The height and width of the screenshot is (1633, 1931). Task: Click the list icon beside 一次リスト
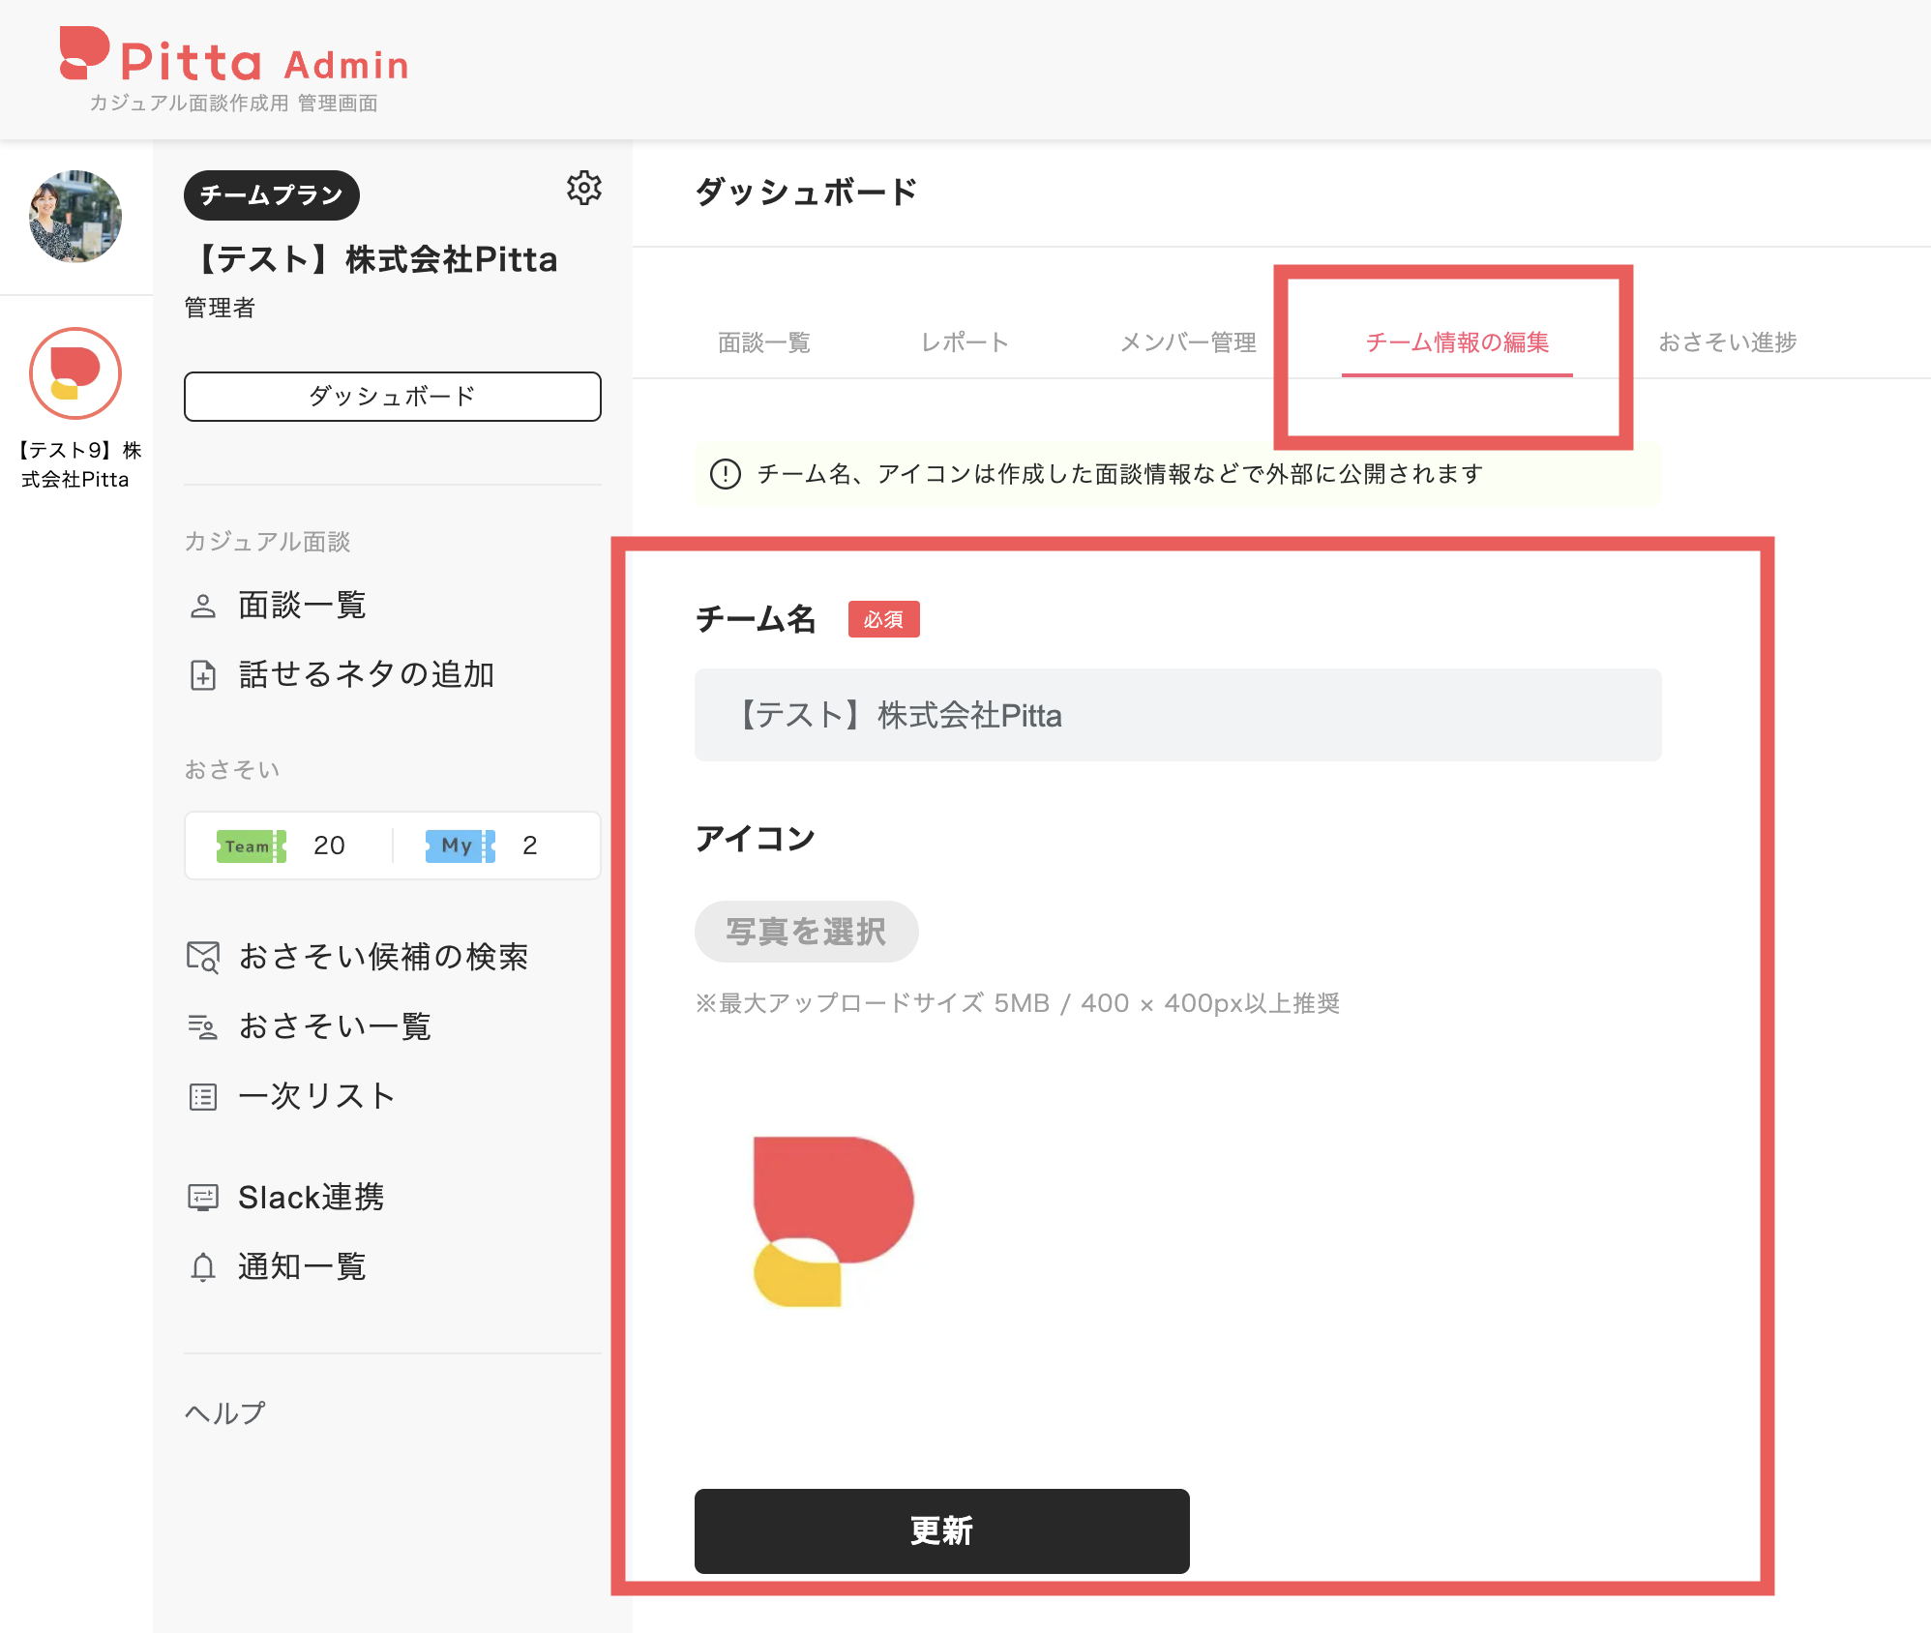[x=203, y=1097]
